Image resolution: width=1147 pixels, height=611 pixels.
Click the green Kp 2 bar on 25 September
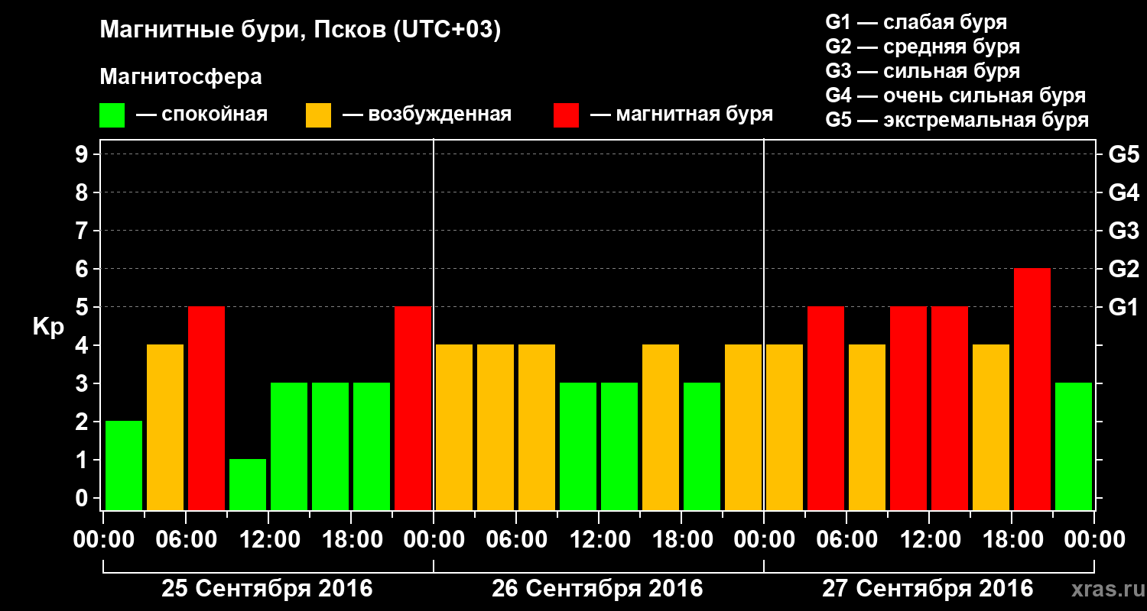(x=124, y=465)
